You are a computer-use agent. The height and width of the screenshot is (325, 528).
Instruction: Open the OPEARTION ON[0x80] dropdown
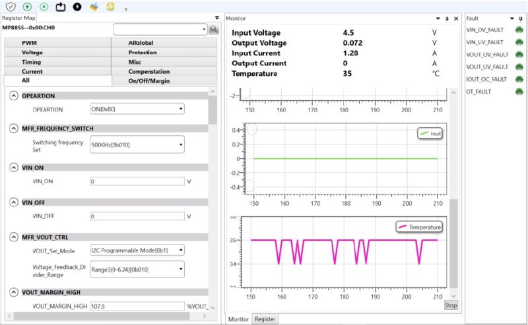137,109
